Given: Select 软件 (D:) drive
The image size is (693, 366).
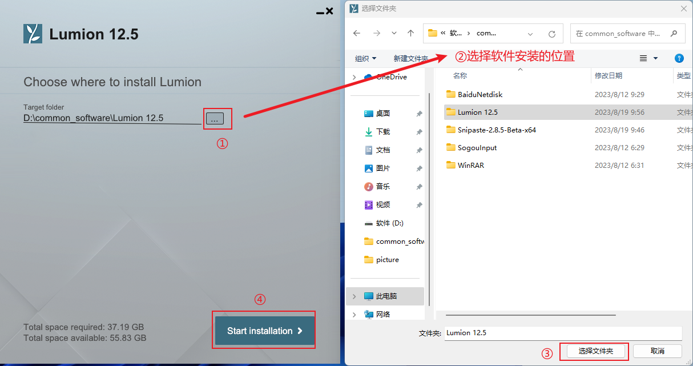Looking at the screenshot, I should 389,223.
